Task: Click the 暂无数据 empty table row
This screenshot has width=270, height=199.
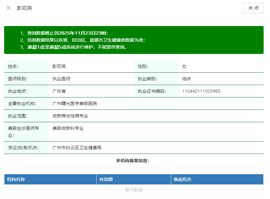Action: pyautogui.click(x=134, y=190)
